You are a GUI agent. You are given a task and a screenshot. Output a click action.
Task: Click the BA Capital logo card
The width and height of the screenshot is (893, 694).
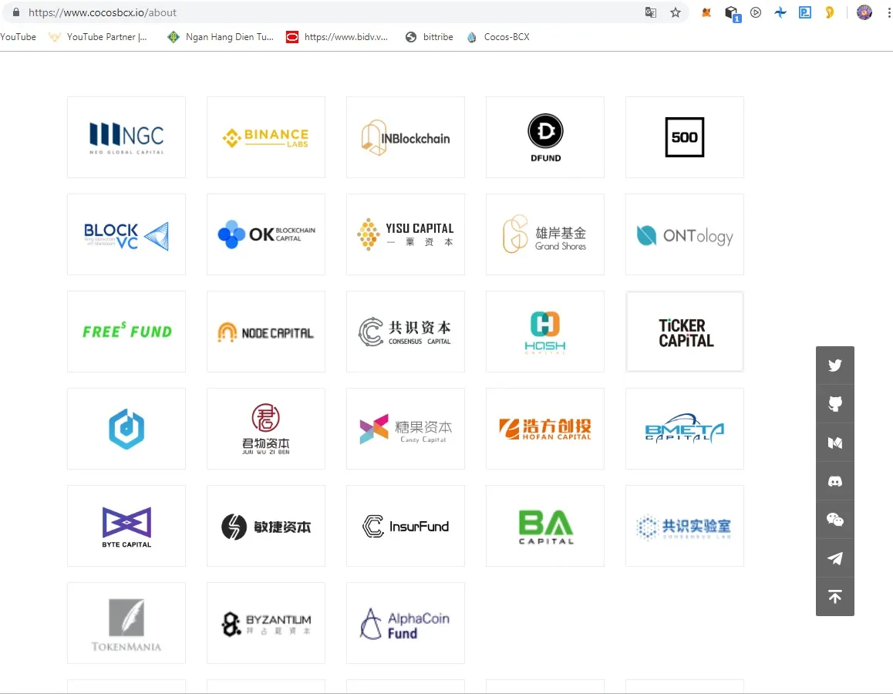545,526
